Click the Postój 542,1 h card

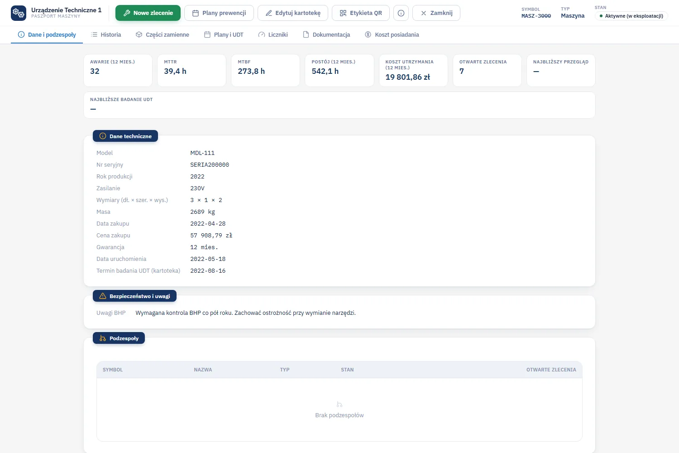(x=339, y=70)
